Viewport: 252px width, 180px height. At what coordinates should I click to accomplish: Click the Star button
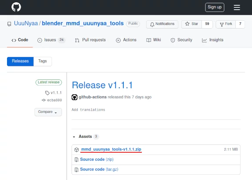191,24
